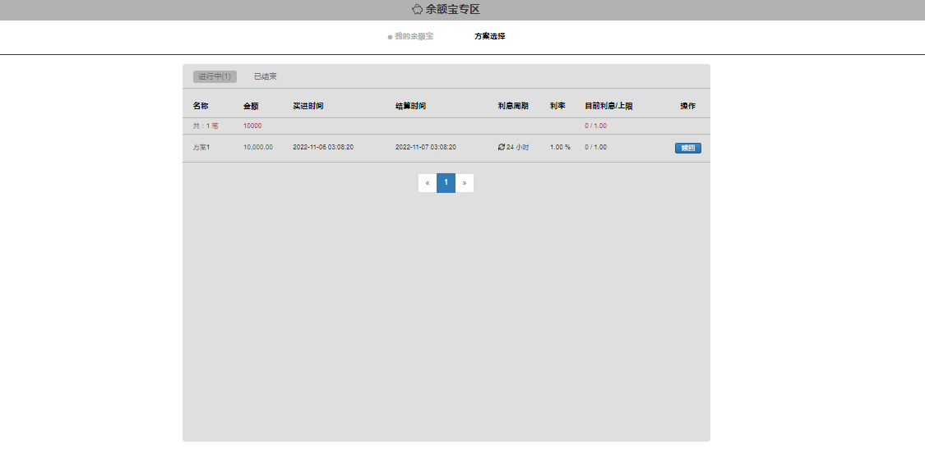This screenshot has width=925, height=472.
Task: Click the 方案1 row name
Action: tap(201, 147)
